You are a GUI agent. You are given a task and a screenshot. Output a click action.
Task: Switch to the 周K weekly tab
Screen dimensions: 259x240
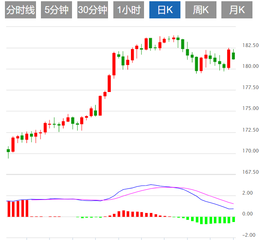click(201, 10)
